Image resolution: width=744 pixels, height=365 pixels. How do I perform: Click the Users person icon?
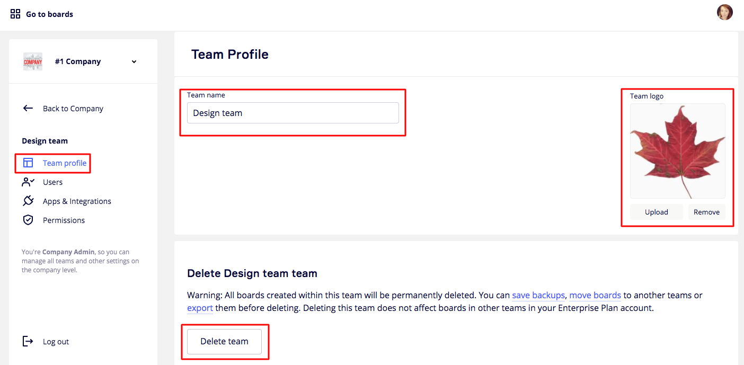click(28, 182)
